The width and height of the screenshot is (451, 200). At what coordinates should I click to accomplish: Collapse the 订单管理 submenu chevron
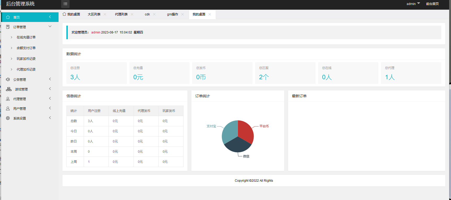[50, 26]
